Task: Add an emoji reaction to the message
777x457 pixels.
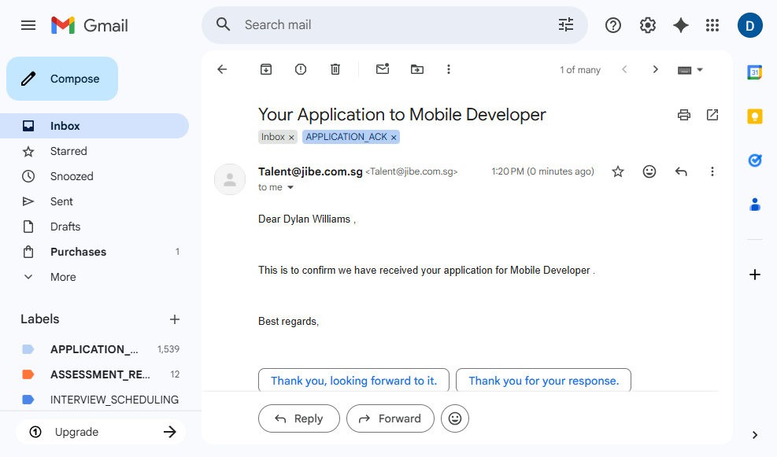Action: [x=649, y=171]
